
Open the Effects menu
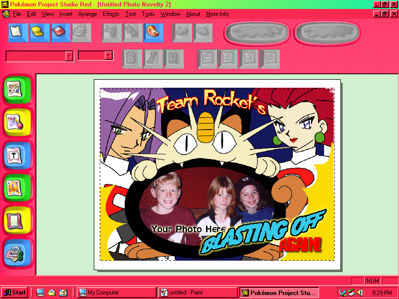point(111,14)
